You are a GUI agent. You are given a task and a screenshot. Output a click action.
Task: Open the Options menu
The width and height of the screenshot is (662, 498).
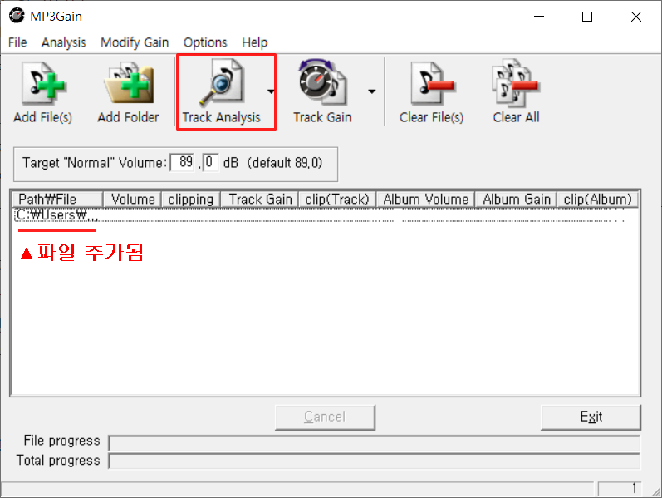click(x=205, y=42)
